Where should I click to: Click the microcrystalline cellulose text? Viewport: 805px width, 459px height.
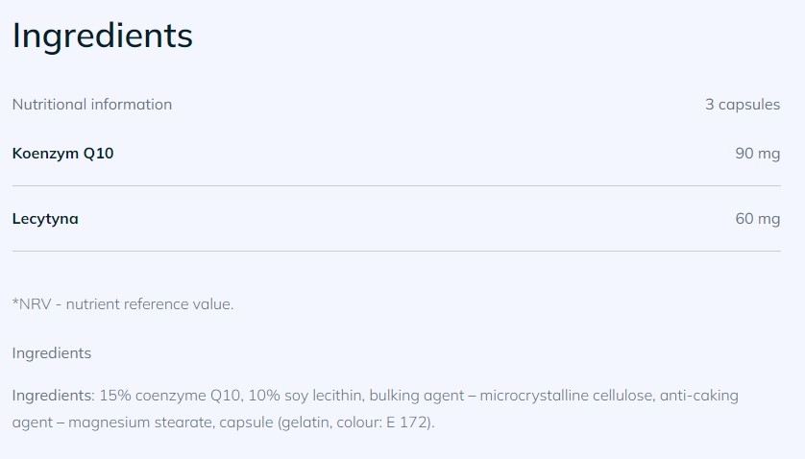point(576,396)
